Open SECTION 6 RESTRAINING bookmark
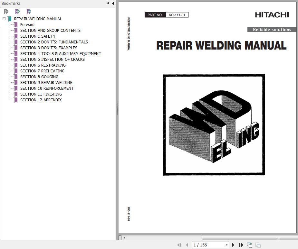298x249 pixels. click(43, 65)
